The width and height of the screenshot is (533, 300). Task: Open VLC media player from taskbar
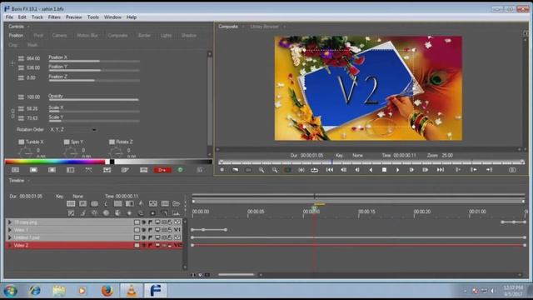click(132, 291)
